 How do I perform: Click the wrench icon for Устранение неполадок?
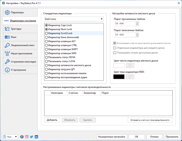8,62
